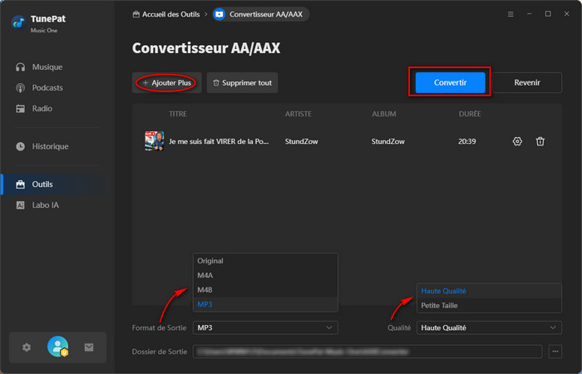Open the hamburger menu in title bar
Screen dimensions: 582x374
point(510,14)
